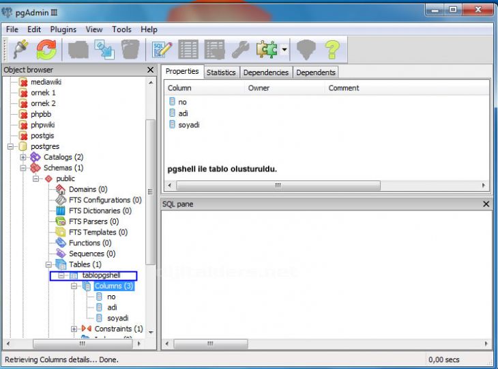
Task: Maximize the pgAdmin III window
Action: 453,10
